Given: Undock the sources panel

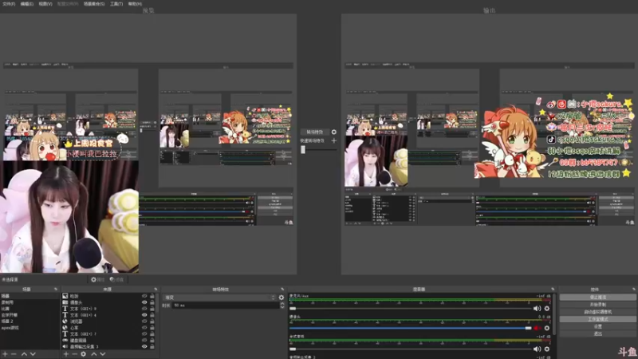Looking at the screenshot, I should [155, 289].
